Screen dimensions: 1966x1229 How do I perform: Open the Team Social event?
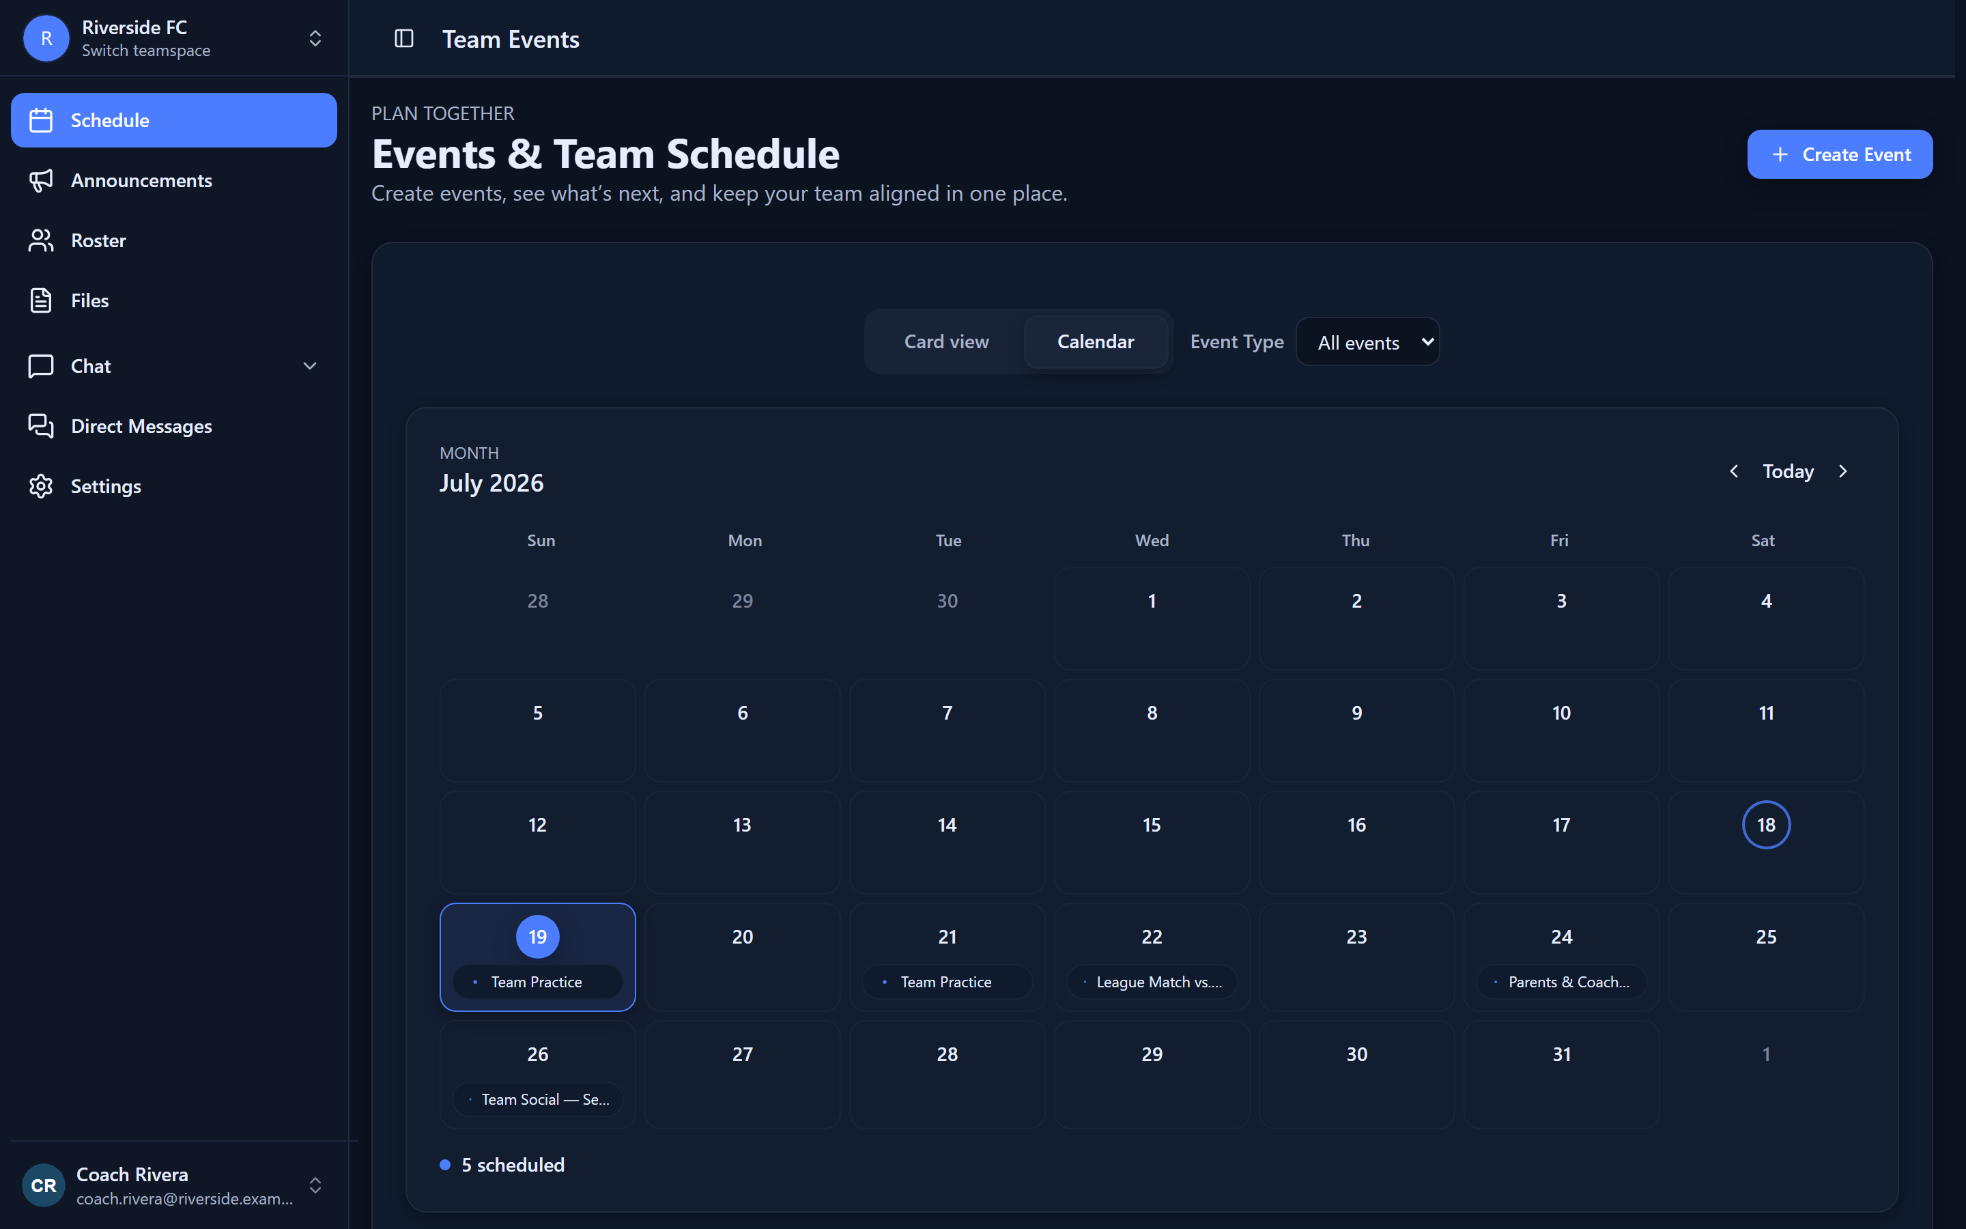click(537, 1099)
